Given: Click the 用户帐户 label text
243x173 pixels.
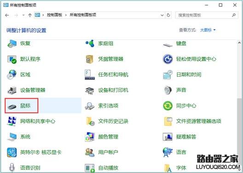Looking at the screenshot, I should 108,152.
